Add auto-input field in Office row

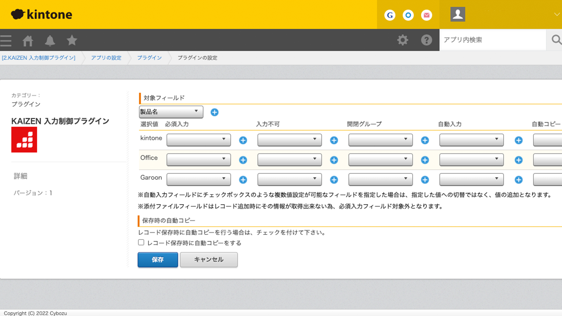point(519,160)
